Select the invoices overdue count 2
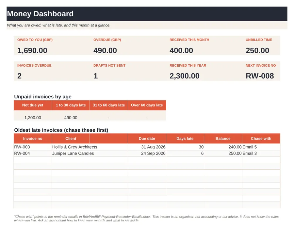The image size is (294, 228). (20, 76)
